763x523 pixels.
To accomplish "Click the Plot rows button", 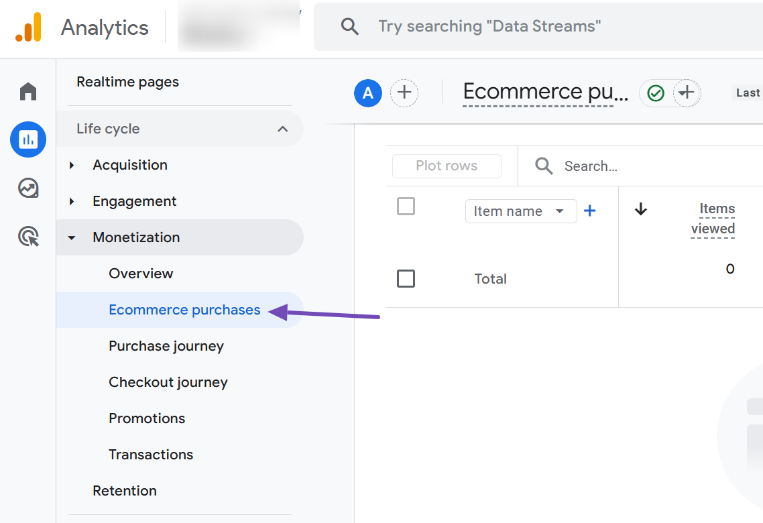I will point(446,166).
